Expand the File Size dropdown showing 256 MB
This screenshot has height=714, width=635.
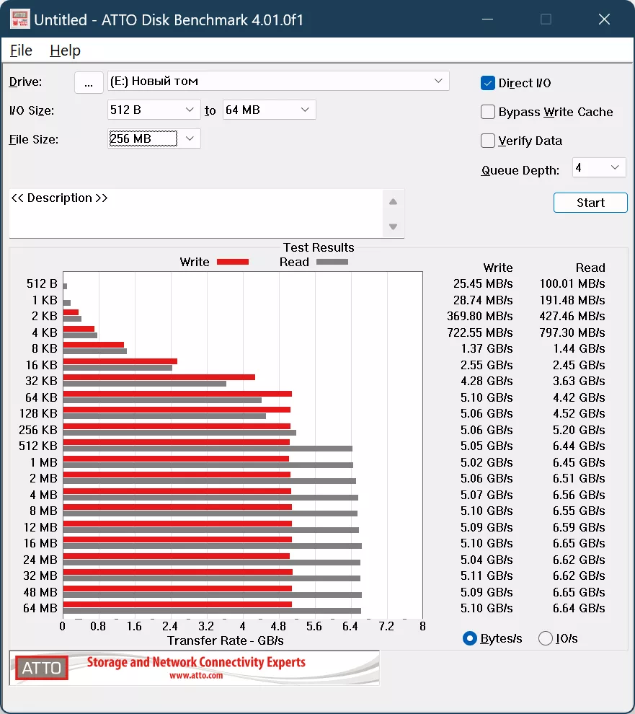pyautogui.click(x=154, y=138)
